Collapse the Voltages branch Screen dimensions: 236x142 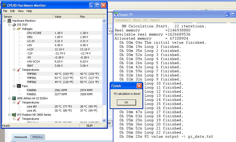(x=14, y=29)
